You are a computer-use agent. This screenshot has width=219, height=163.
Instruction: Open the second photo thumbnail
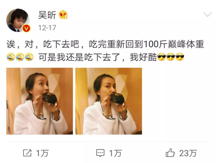[x=109, y=101]
